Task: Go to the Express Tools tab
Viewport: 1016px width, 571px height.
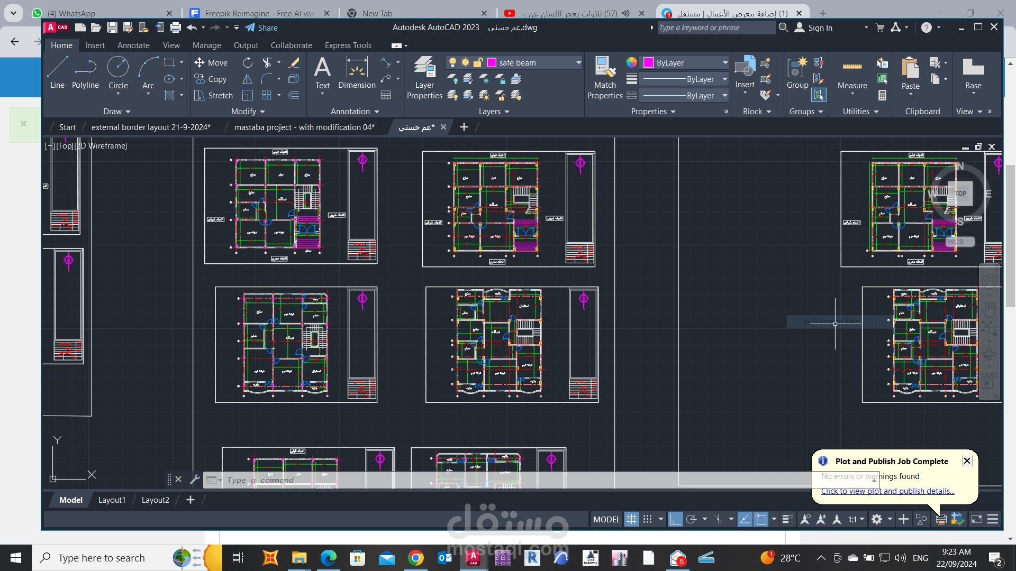Action: (348, 45)
